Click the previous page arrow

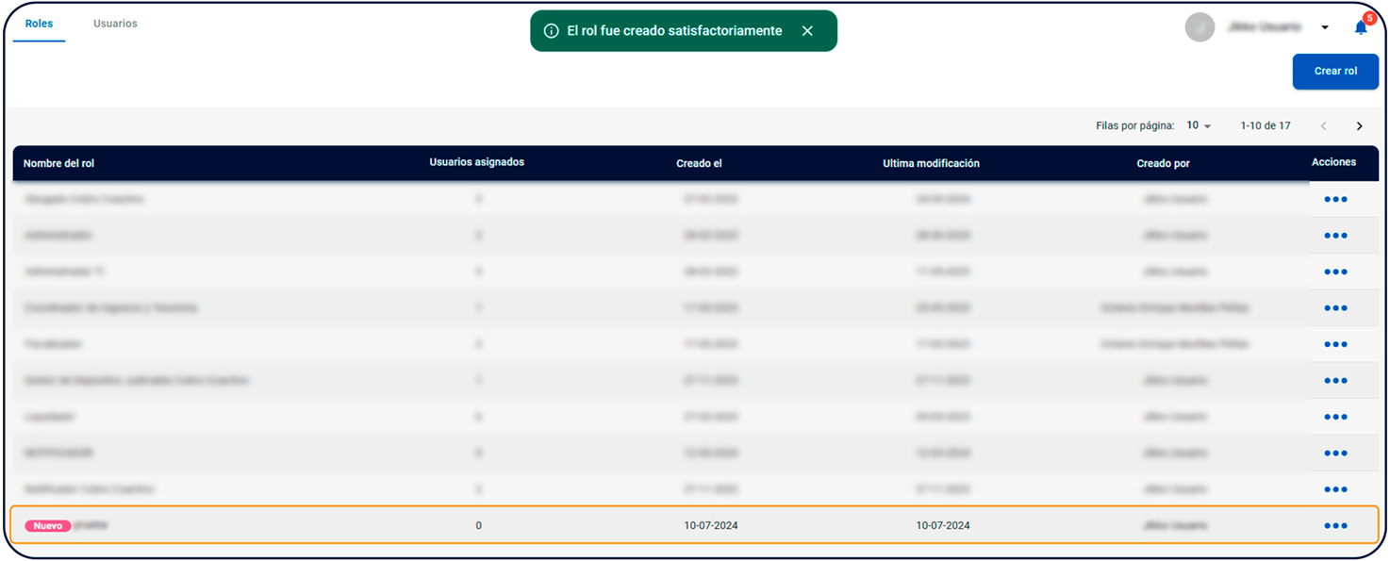1323,126
